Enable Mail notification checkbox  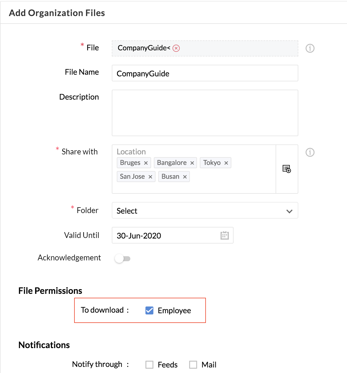coord(193,365)
